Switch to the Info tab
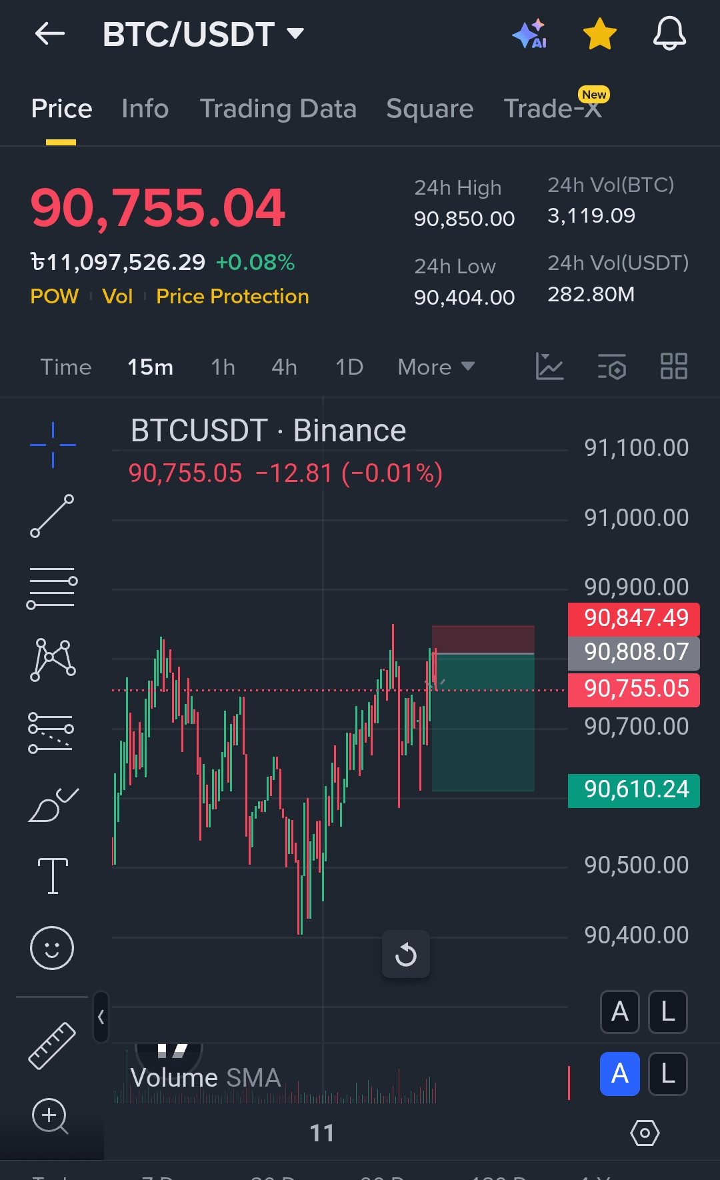Image resolution: width=720 pixels, height=1180 pixels. [x=145, y=109]
